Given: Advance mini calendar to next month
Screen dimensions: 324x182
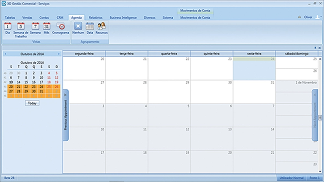Looking at the screenshot, I should tap(59, 54).
